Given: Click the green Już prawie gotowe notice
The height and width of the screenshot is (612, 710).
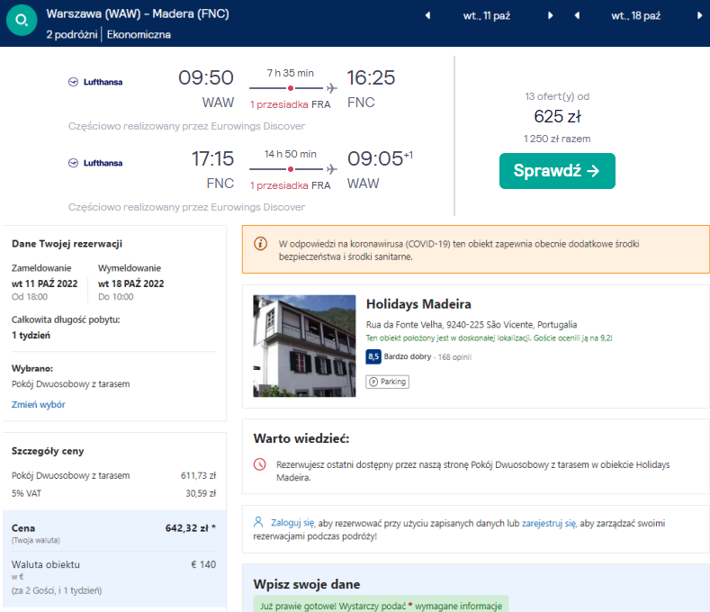Looking at the screenshot, I should click(381, 605).
